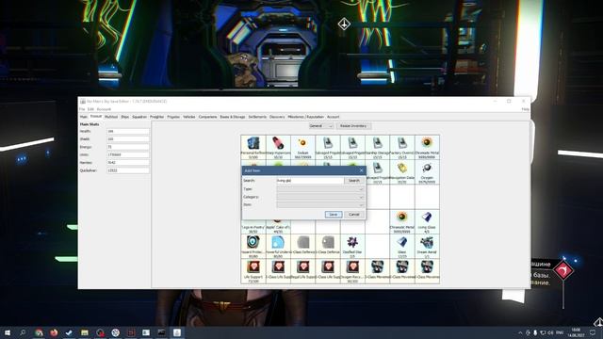Select the Life Support slot
Screen dimensions: 603x339
[x=253, y=271]
